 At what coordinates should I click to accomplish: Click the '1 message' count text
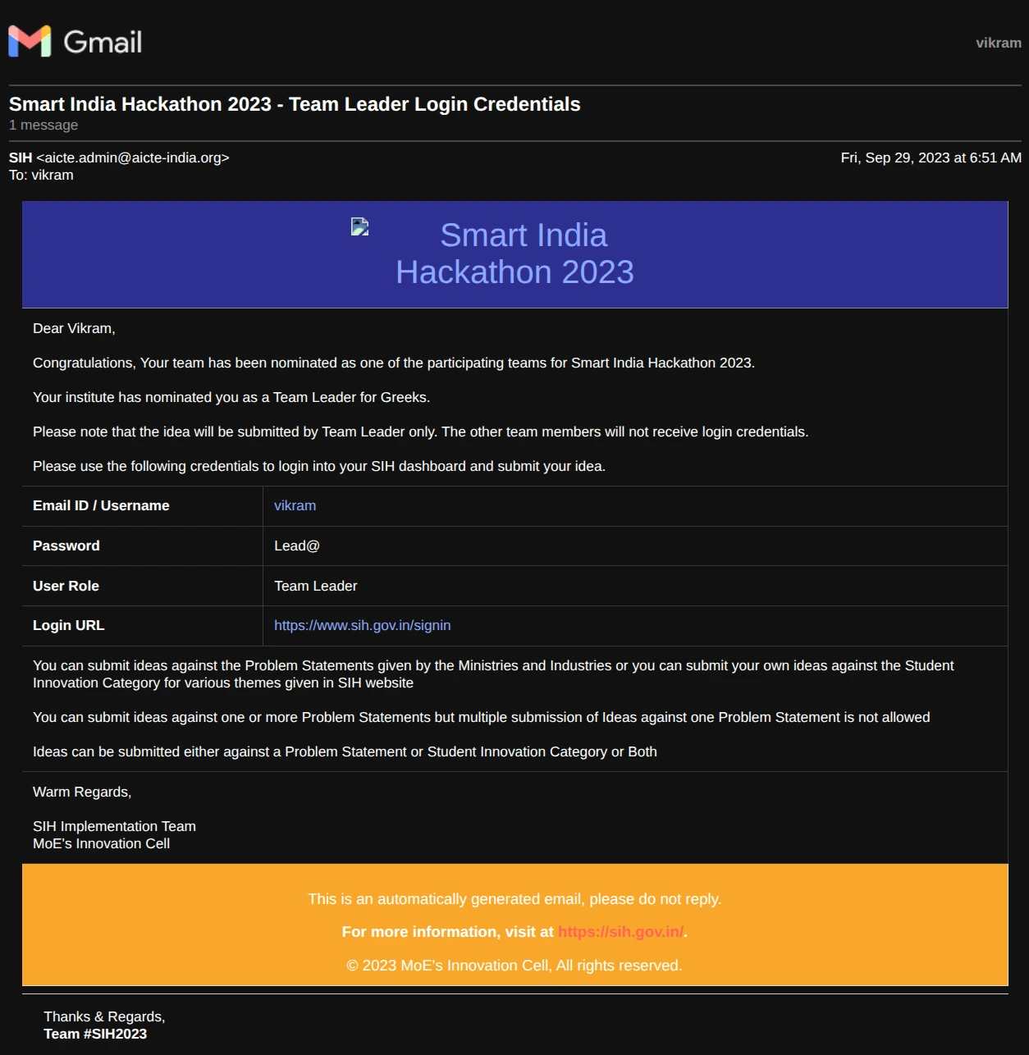[x=43, y=125]
